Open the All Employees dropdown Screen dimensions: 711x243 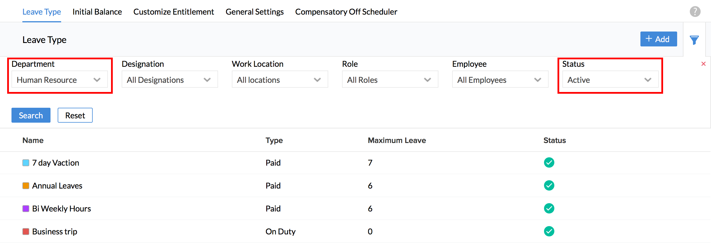click(x=500, y=79)
